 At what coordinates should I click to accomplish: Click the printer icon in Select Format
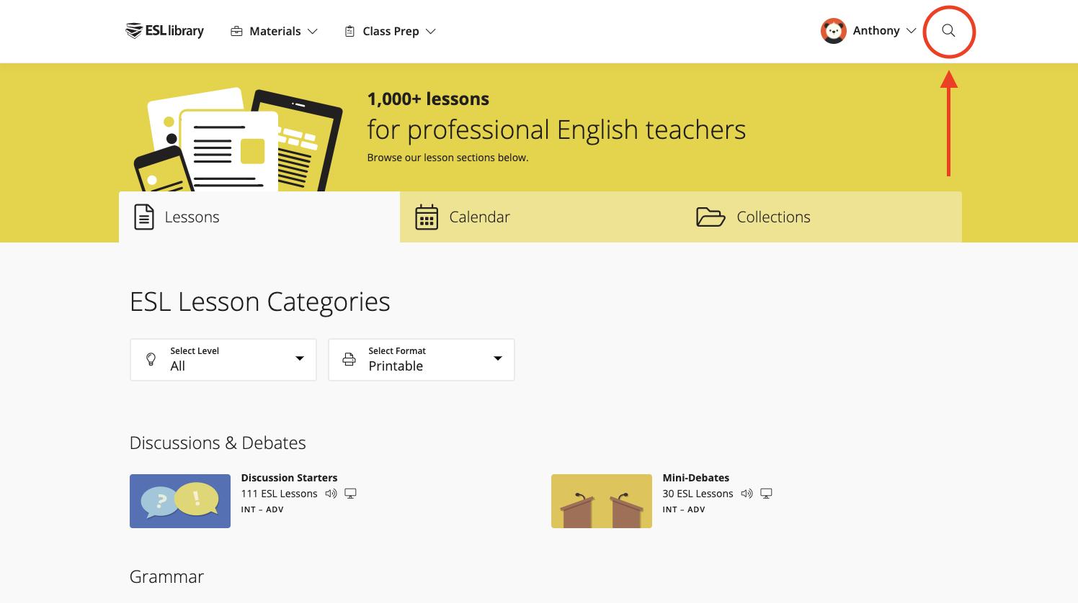349,359
